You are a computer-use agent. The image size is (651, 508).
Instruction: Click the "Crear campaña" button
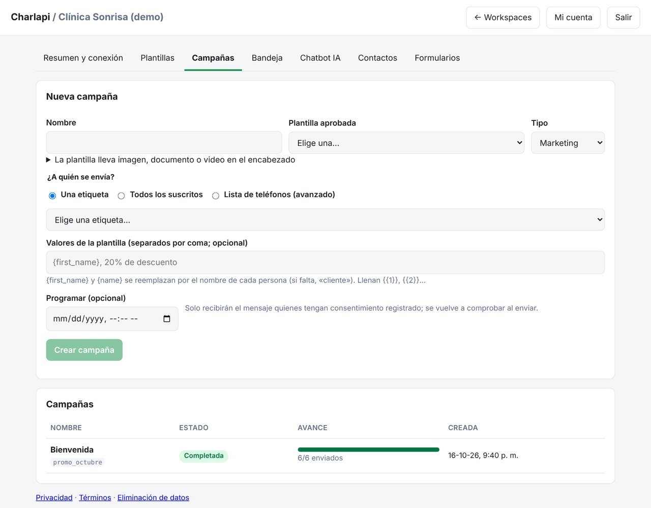[84, 350]
